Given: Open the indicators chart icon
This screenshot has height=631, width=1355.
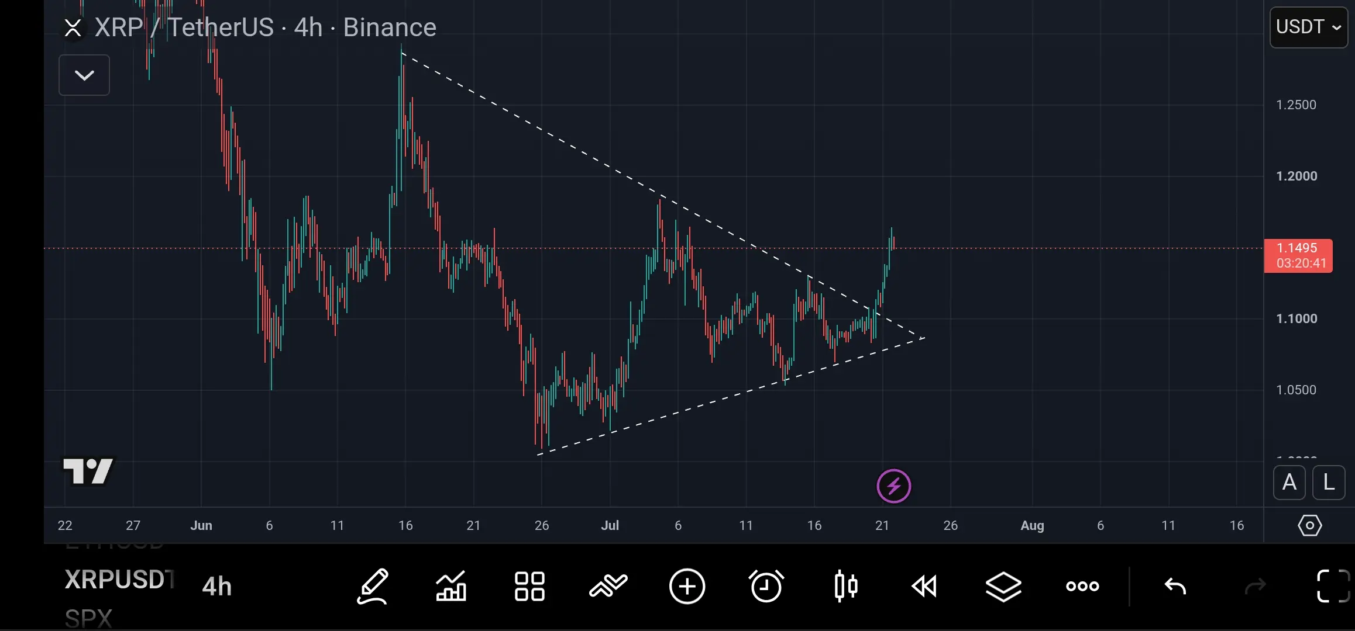Looking at the screenshot, I should 451,586.
